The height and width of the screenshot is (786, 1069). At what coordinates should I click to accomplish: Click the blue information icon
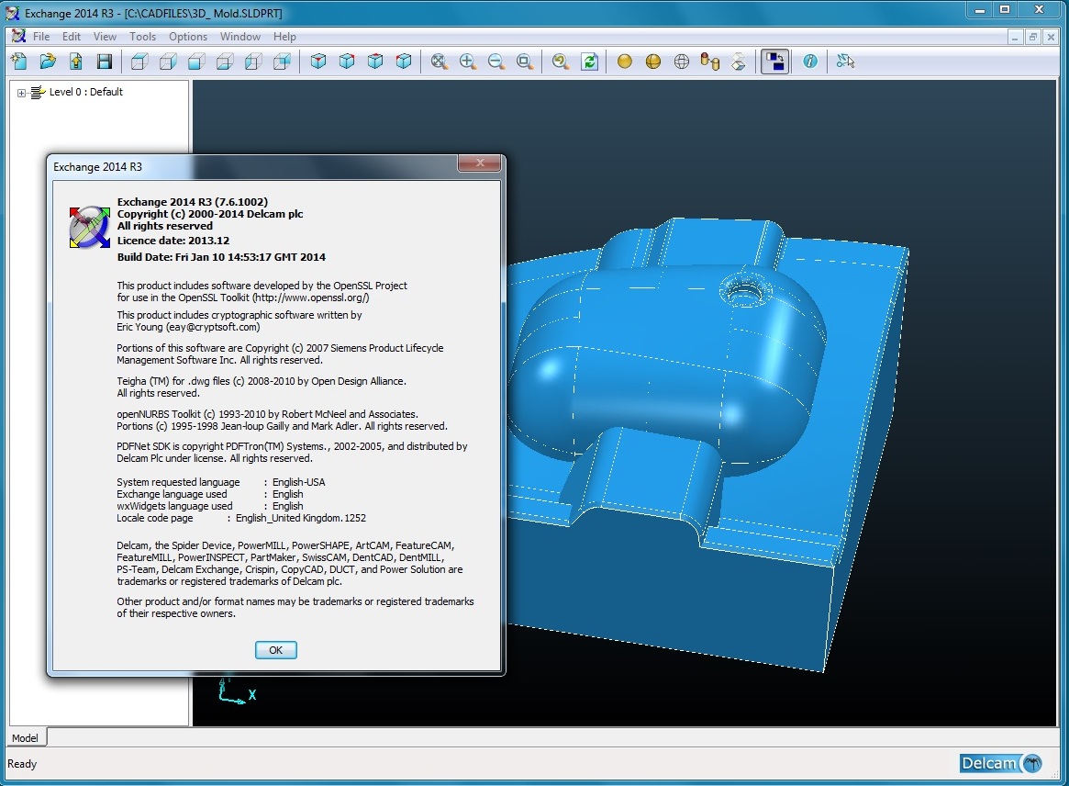pos(810,62)
